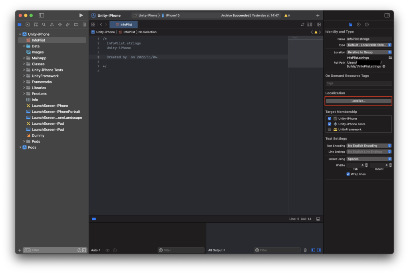Toggle the Wrap lines checkbox
The width and height of the screenshot is (409, 274).
click(348, 174)
